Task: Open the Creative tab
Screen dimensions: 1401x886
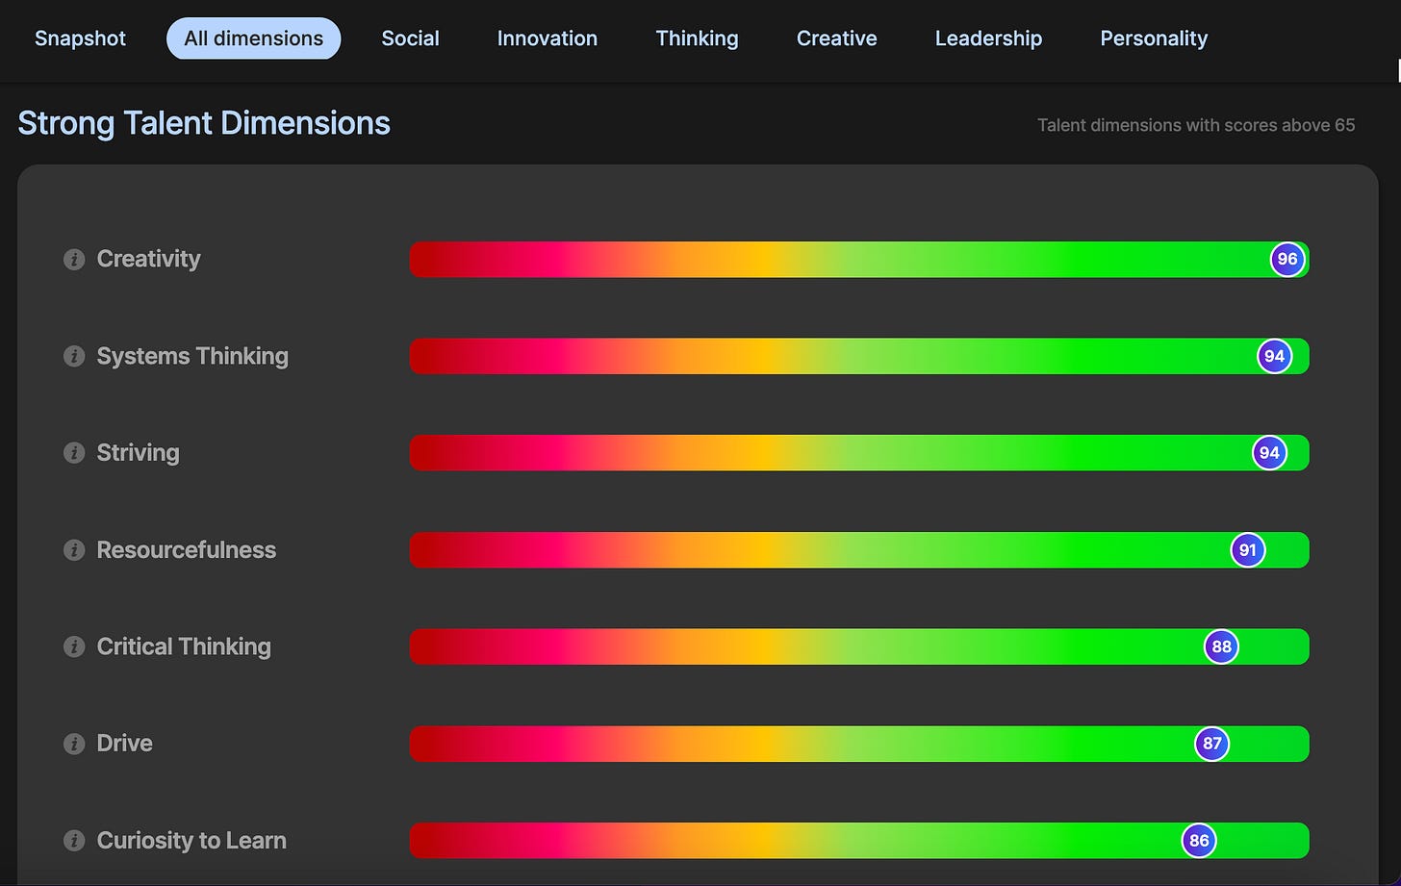Action: pos(837,38)
